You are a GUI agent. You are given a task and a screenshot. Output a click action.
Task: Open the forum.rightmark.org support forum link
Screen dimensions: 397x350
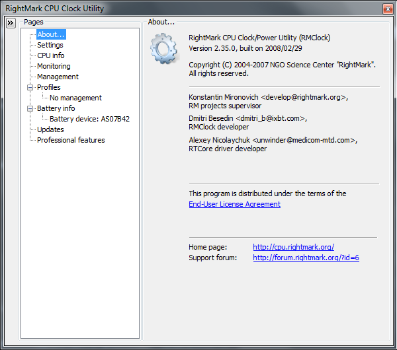click(x=306, y=258)
